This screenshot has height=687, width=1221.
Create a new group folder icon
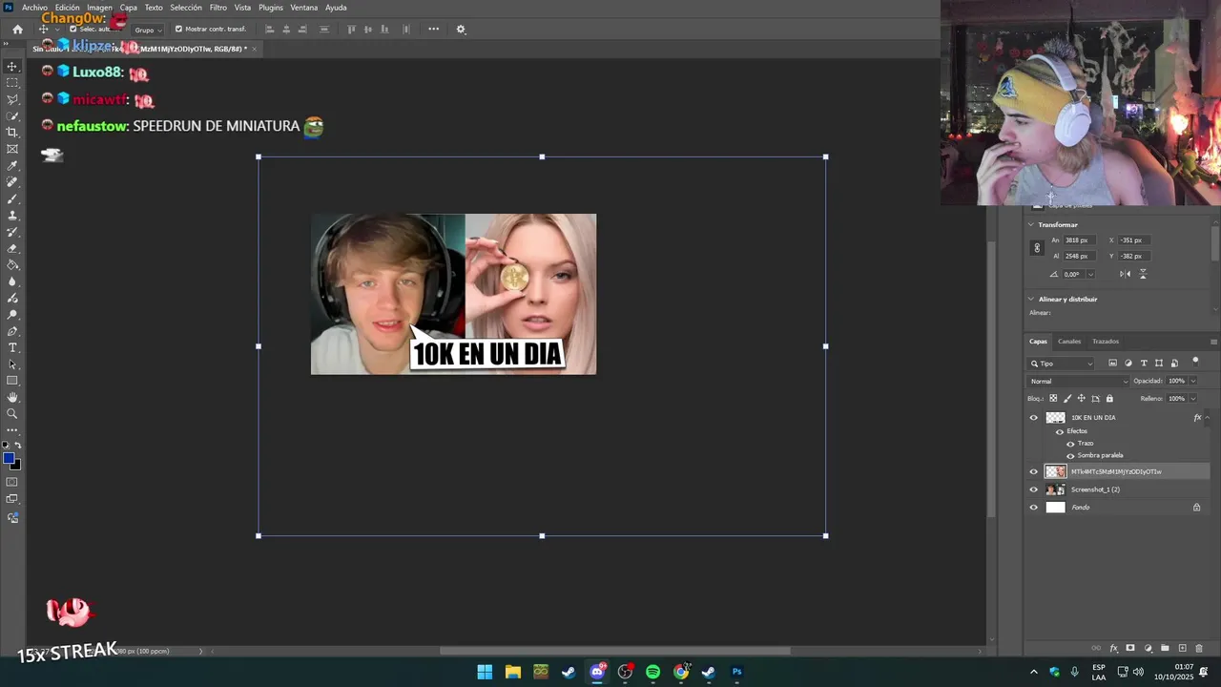pos(1165,649)
